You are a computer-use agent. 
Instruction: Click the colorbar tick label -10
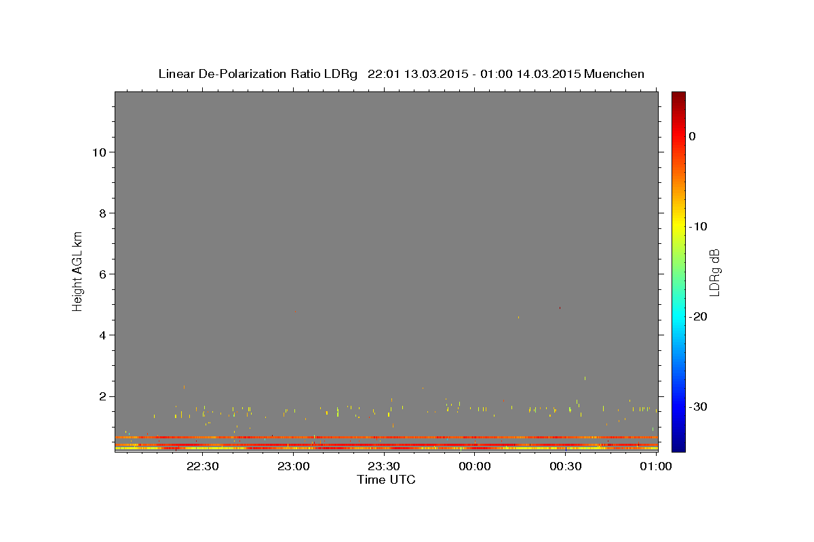click(698, 226)
